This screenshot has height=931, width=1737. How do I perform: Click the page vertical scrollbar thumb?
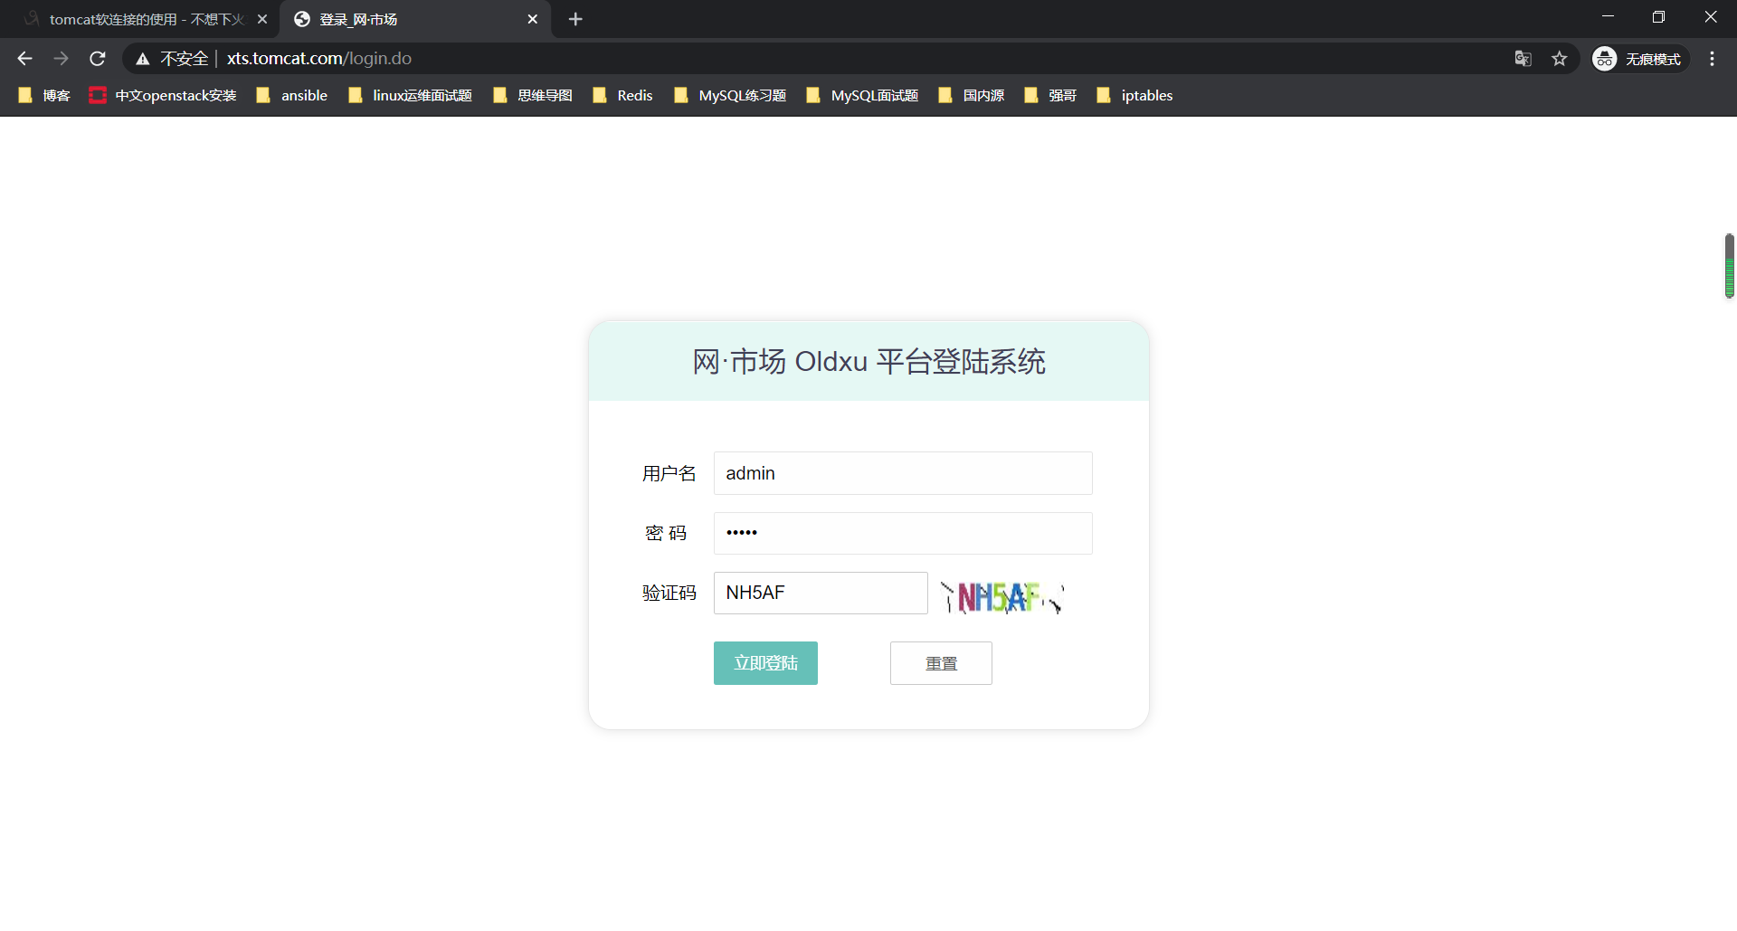click(1729, 266)
